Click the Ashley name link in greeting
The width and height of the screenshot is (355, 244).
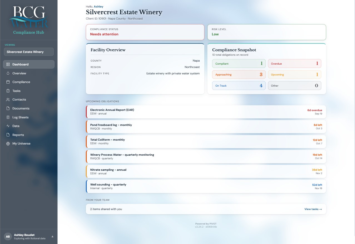point(98,6)
